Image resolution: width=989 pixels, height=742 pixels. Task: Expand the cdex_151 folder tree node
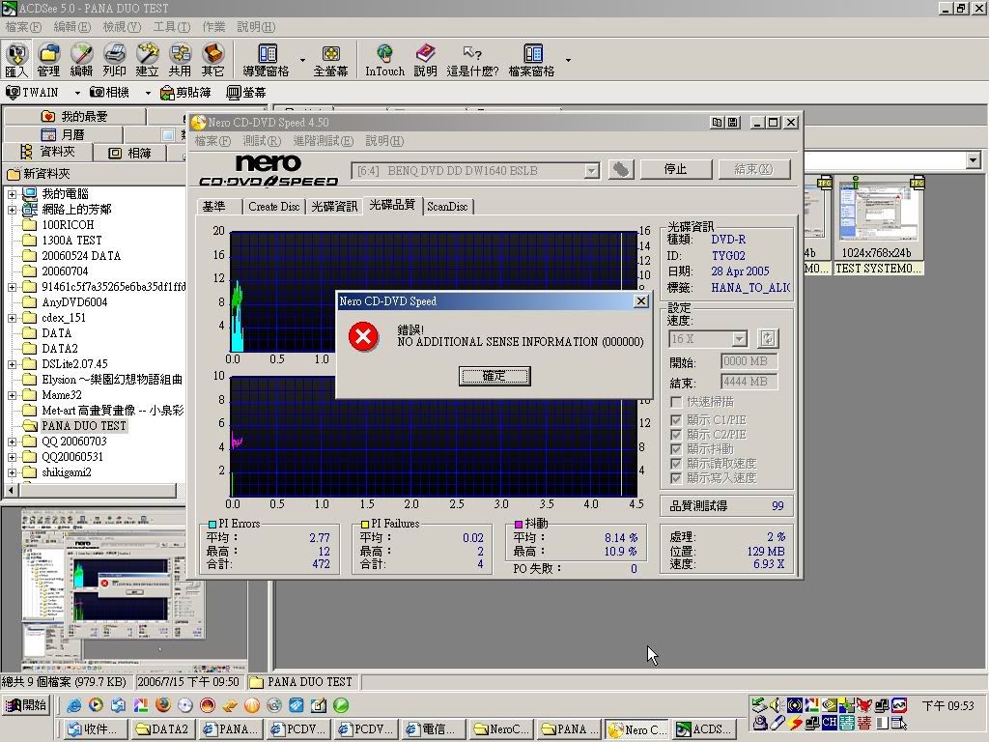click(x=12, y=318)
